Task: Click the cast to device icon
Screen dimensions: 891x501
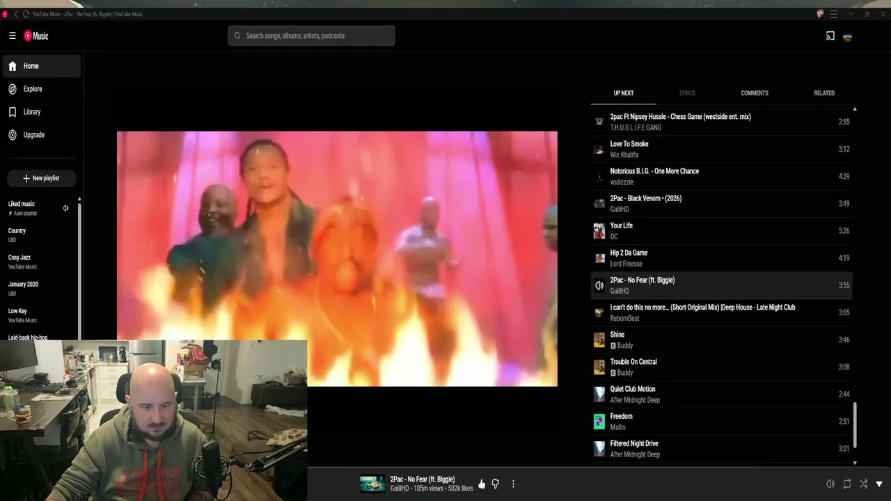Action: click(830, 36)
